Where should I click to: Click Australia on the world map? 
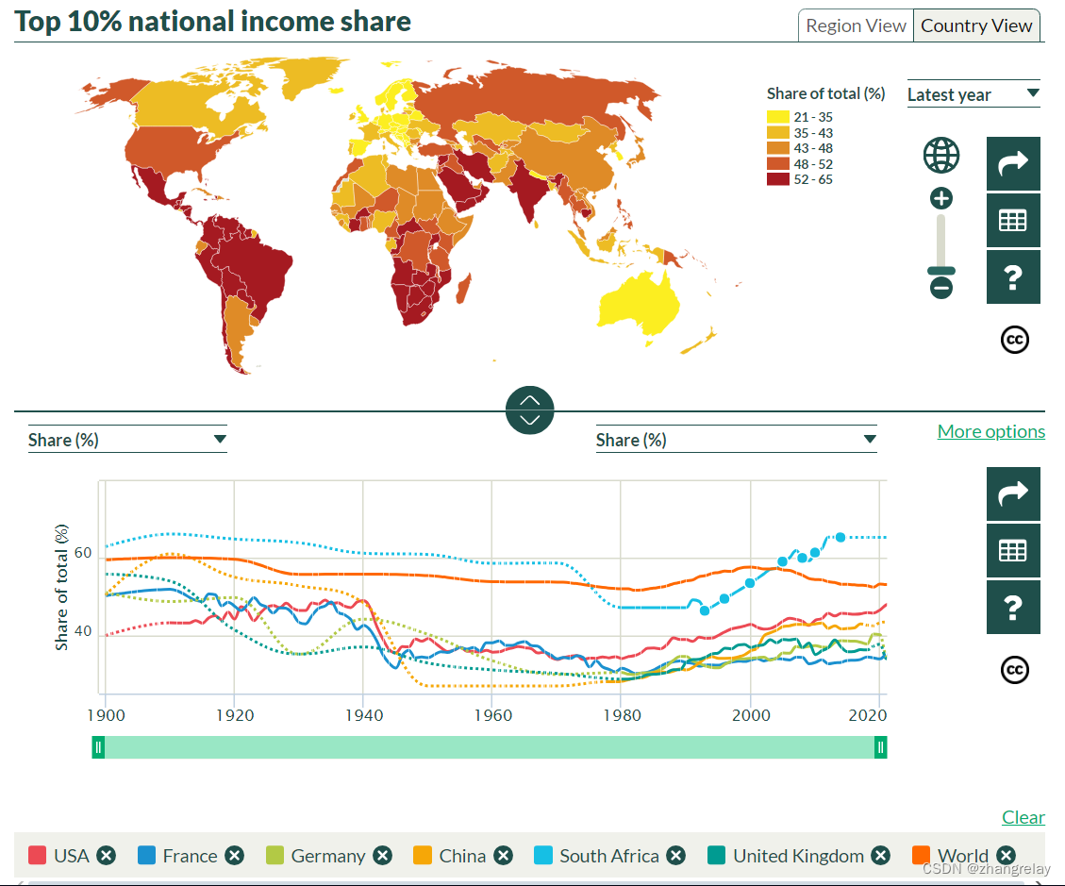coord(639,302)
